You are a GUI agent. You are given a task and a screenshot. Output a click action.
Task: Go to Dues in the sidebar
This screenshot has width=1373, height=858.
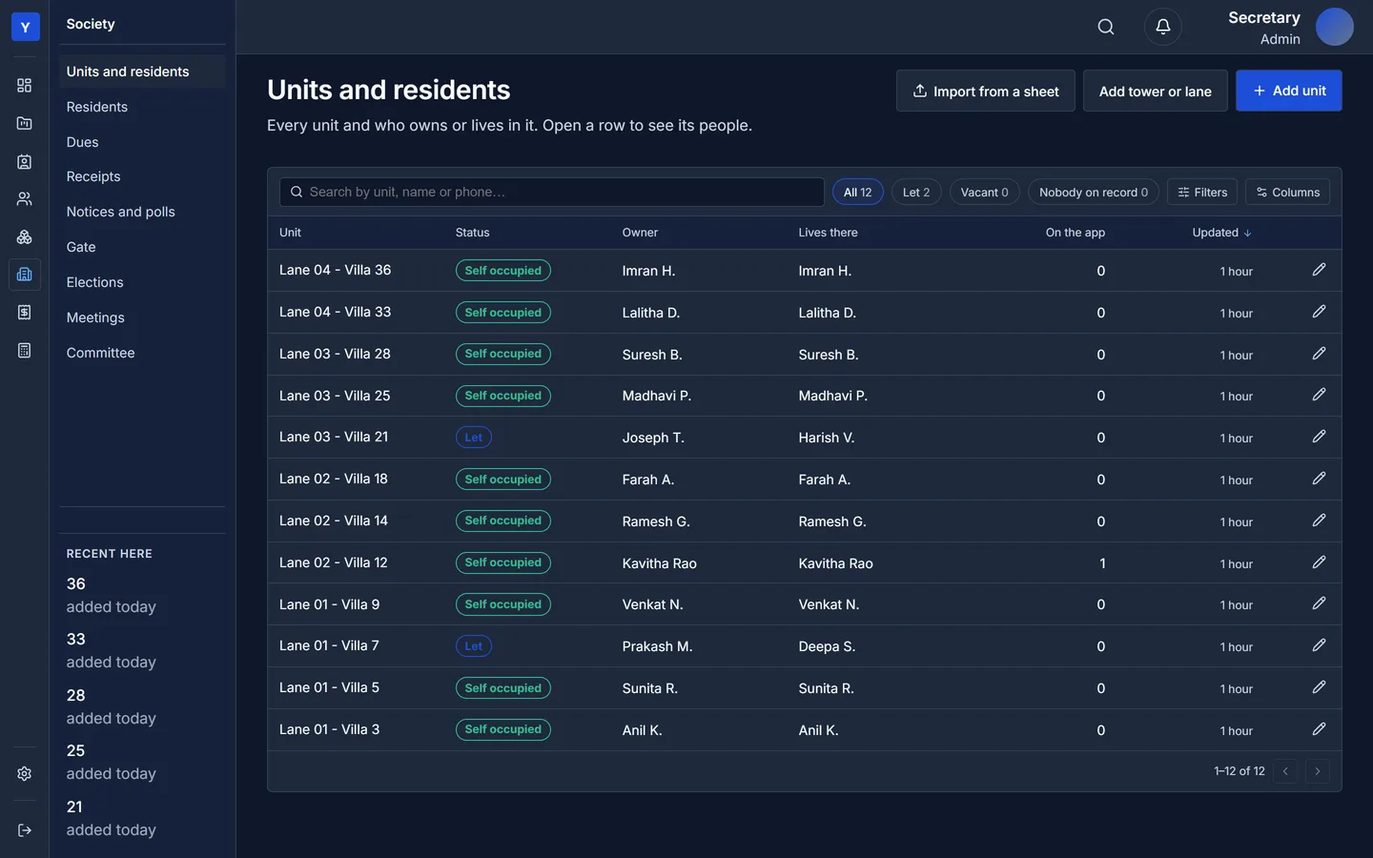[142, 142]
